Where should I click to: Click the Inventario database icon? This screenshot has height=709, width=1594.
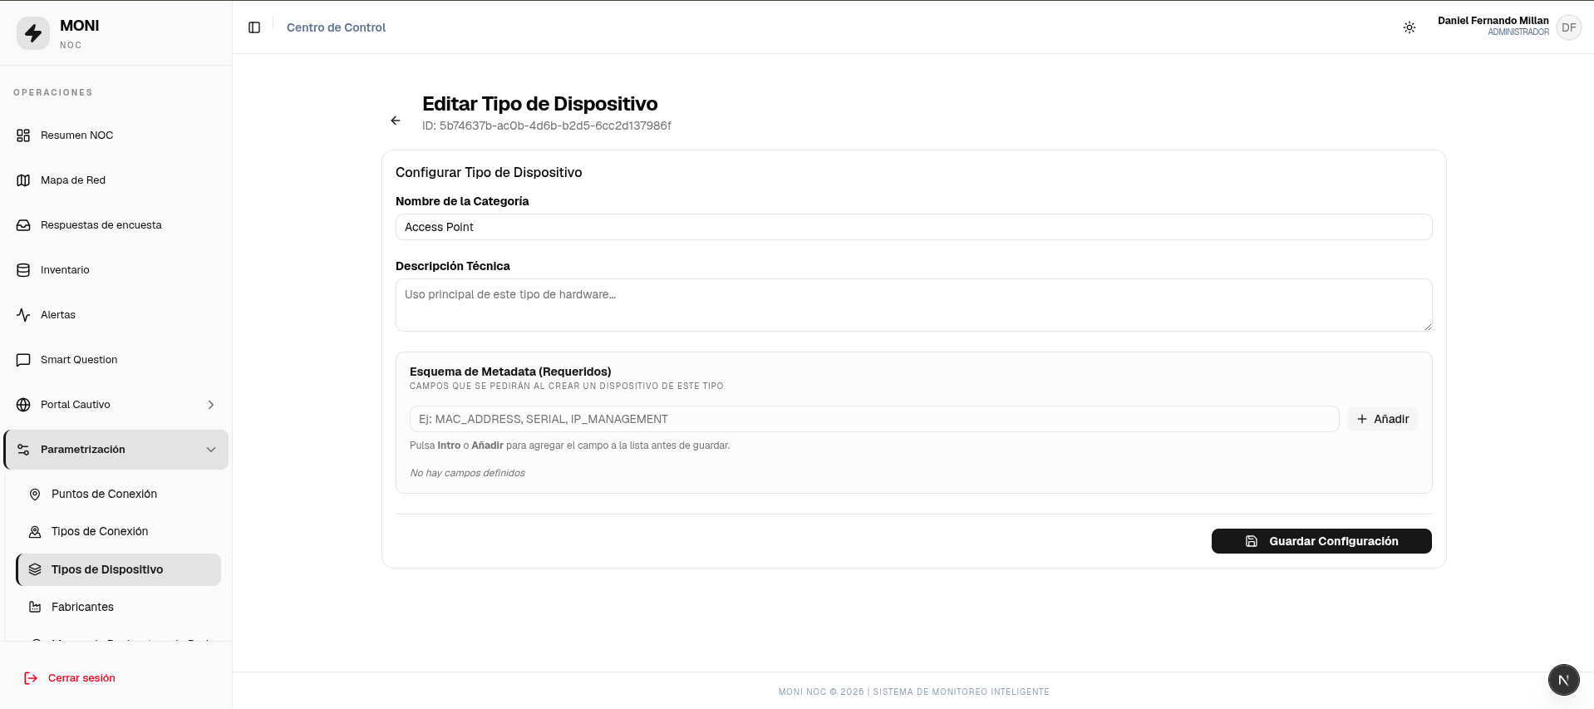pos(23,270)
